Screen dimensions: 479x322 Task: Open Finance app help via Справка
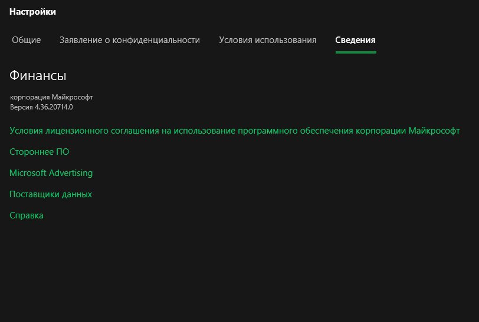27,215
